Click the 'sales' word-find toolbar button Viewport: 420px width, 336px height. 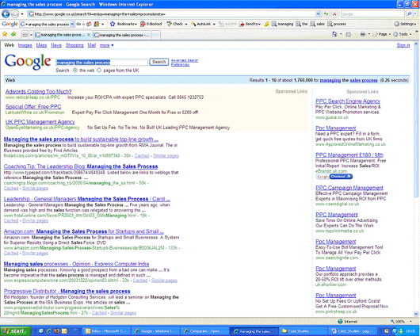click(x=318, y=24)
